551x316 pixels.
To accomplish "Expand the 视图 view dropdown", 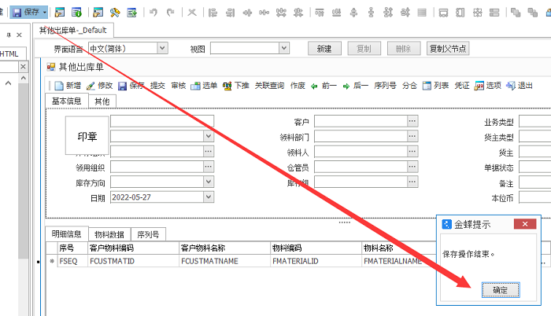I will pyautogui.click(x=294, y=48).
